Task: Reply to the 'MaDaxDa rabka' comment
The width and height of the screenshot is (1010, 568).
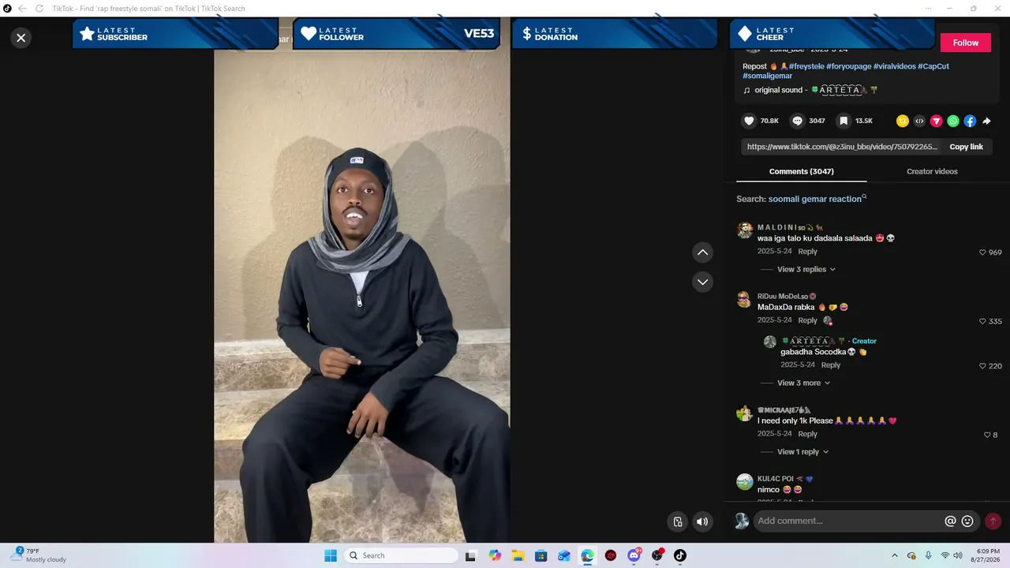Action: [807, 320]
